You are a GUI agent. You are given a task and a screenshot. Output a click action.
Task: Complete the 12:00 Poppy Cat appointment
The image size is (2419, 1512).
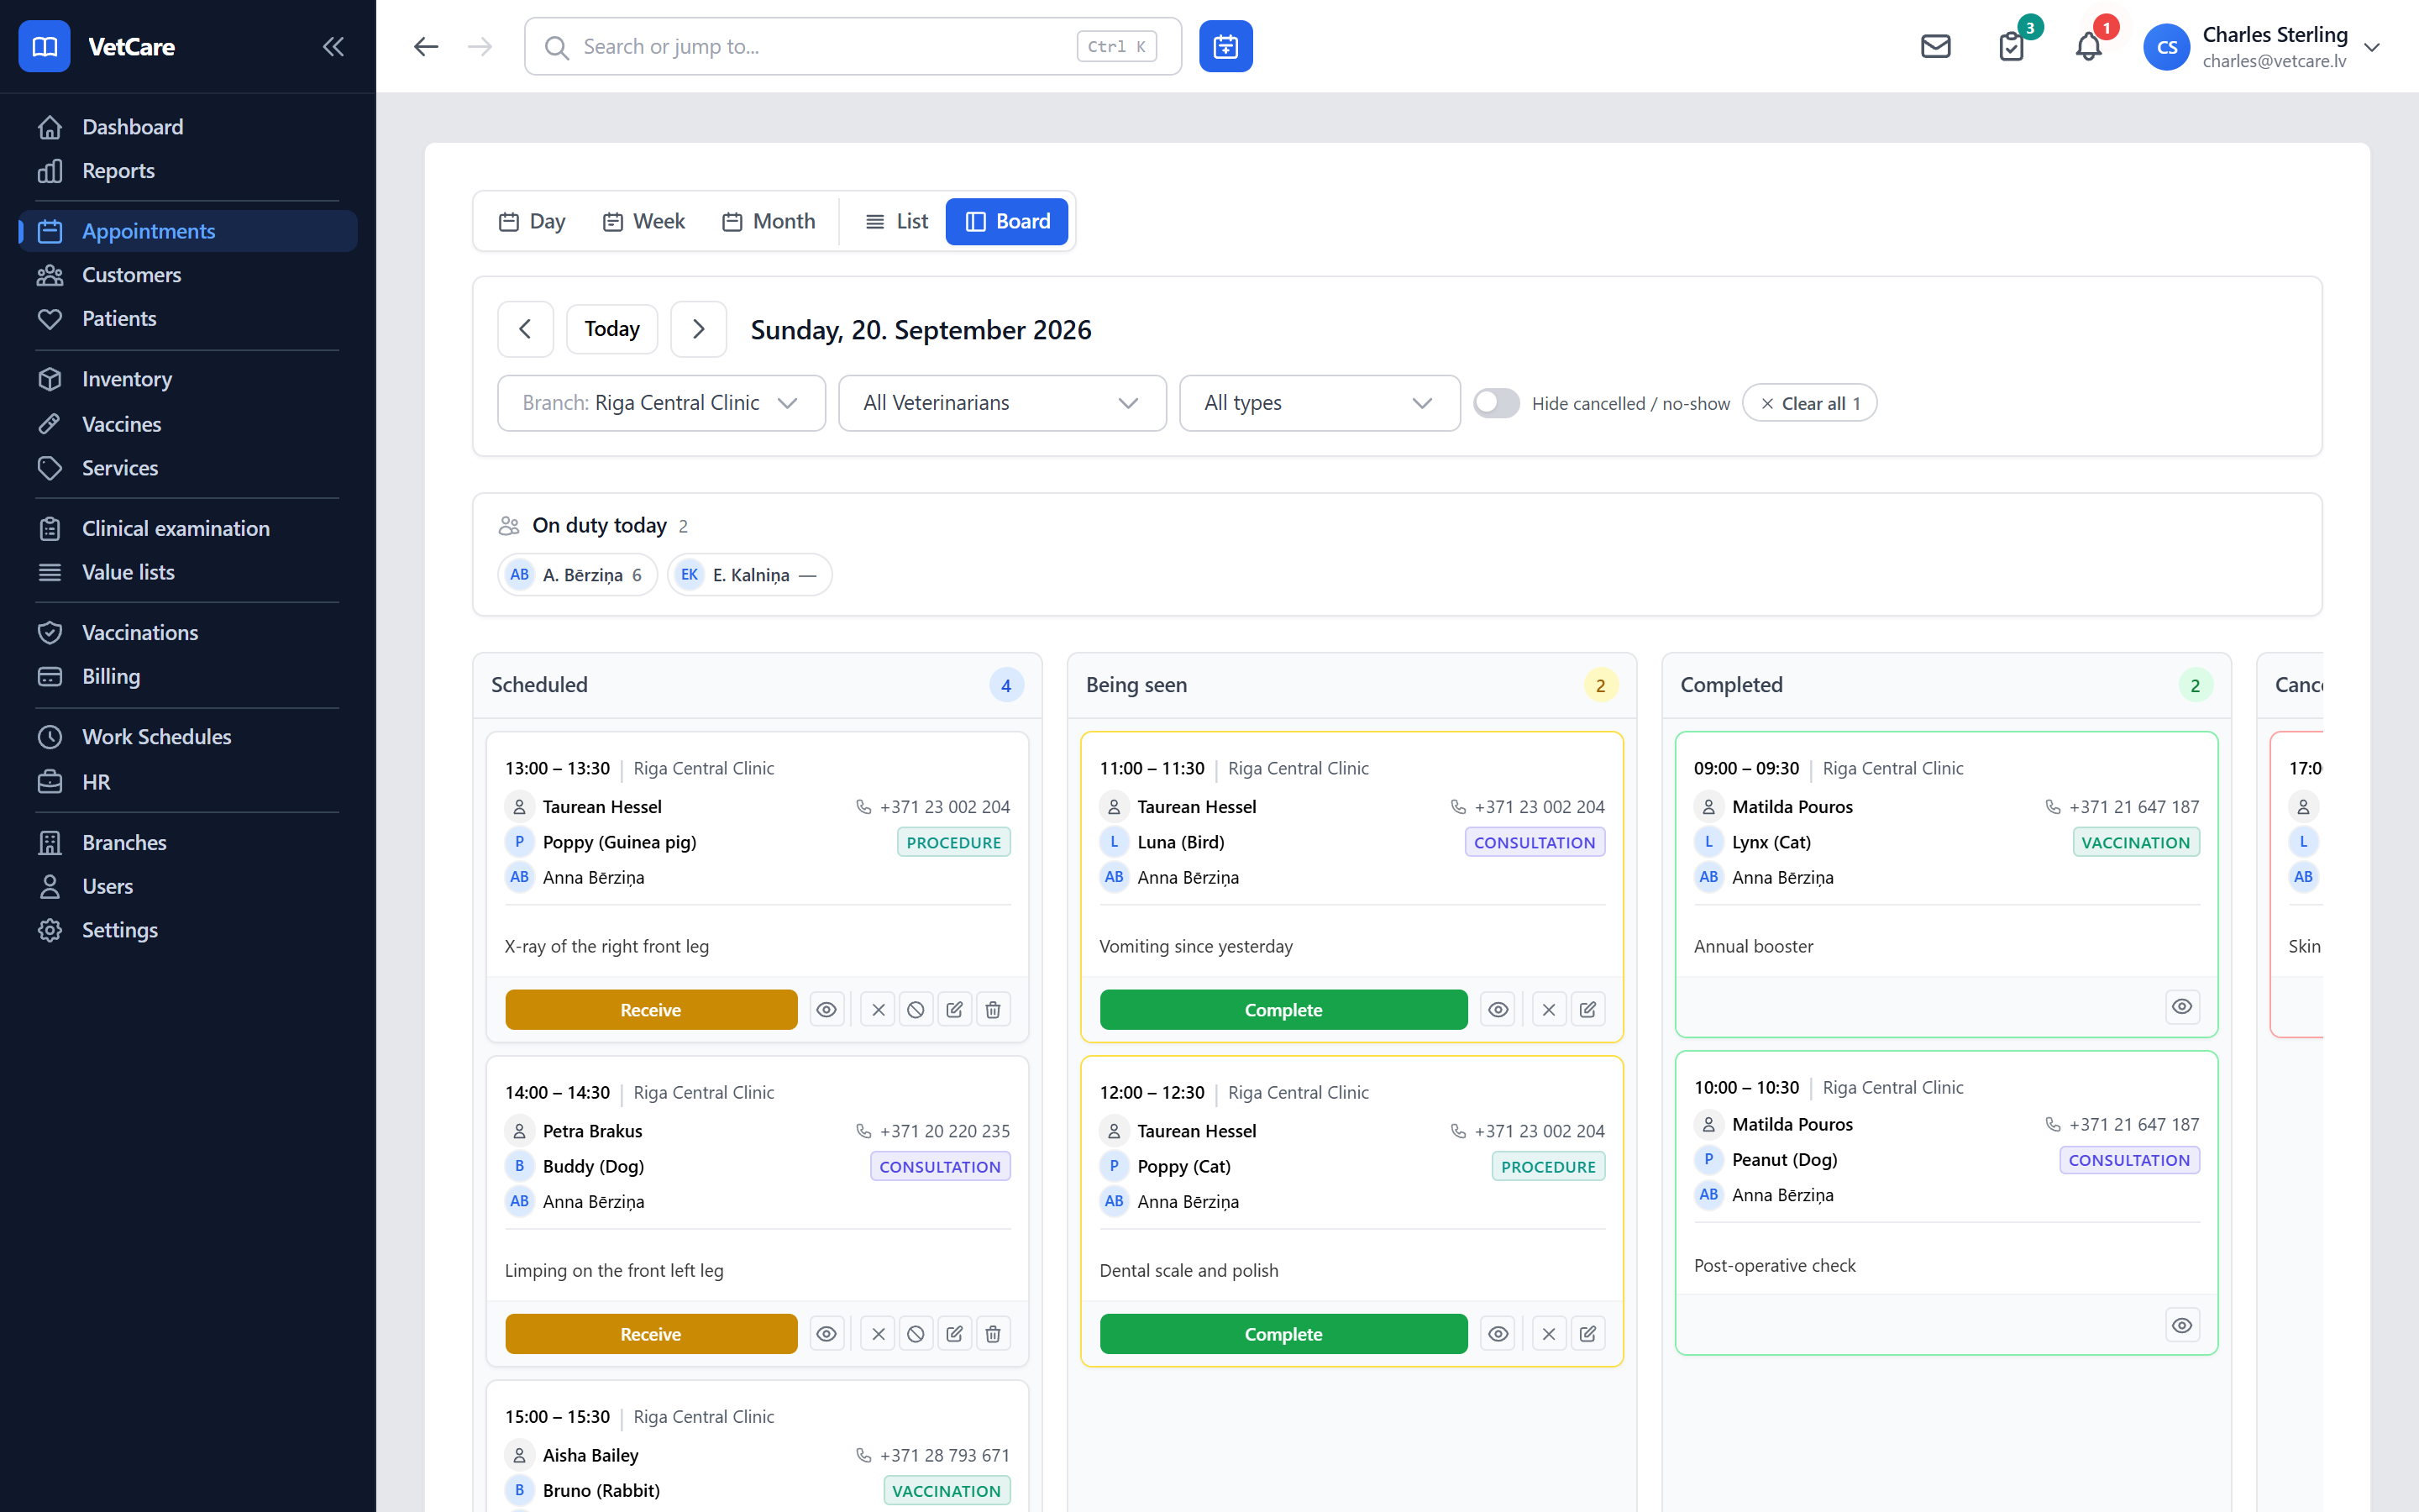click(x=1283, y=1334)
